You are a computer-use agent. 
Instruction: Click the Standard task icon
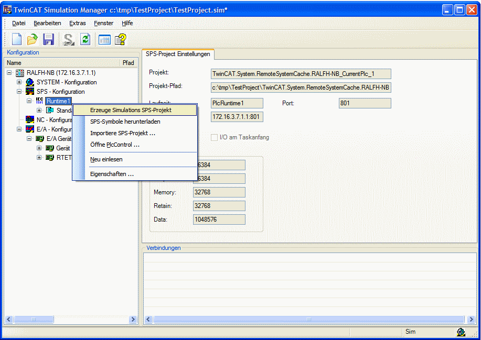point(50,110)
